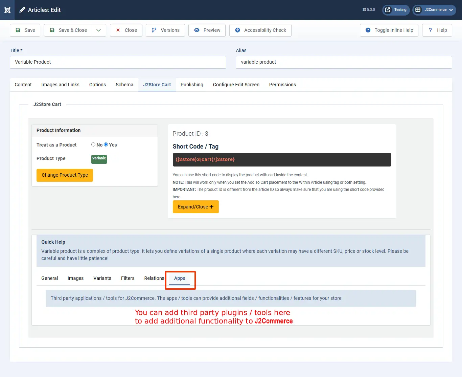Open the Testing site preview link
The image size is (462, 377).
point(396,10)
